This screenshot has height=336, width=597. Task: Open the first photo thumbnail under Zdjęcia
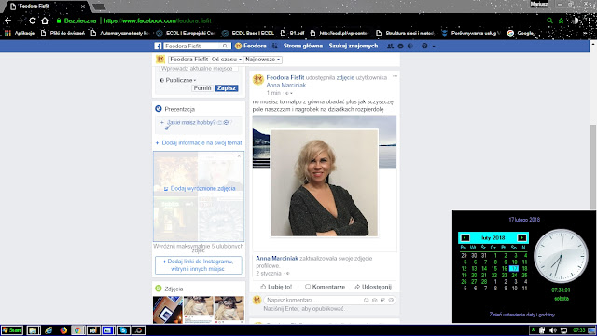tap(168, 309)
